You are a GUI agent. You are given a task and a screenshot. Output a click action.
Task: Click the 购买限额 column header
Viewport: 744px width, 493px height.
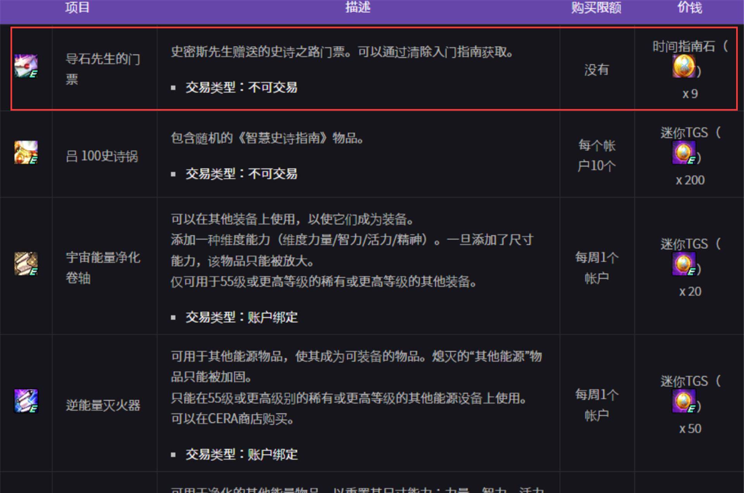[x=596, y=7]
